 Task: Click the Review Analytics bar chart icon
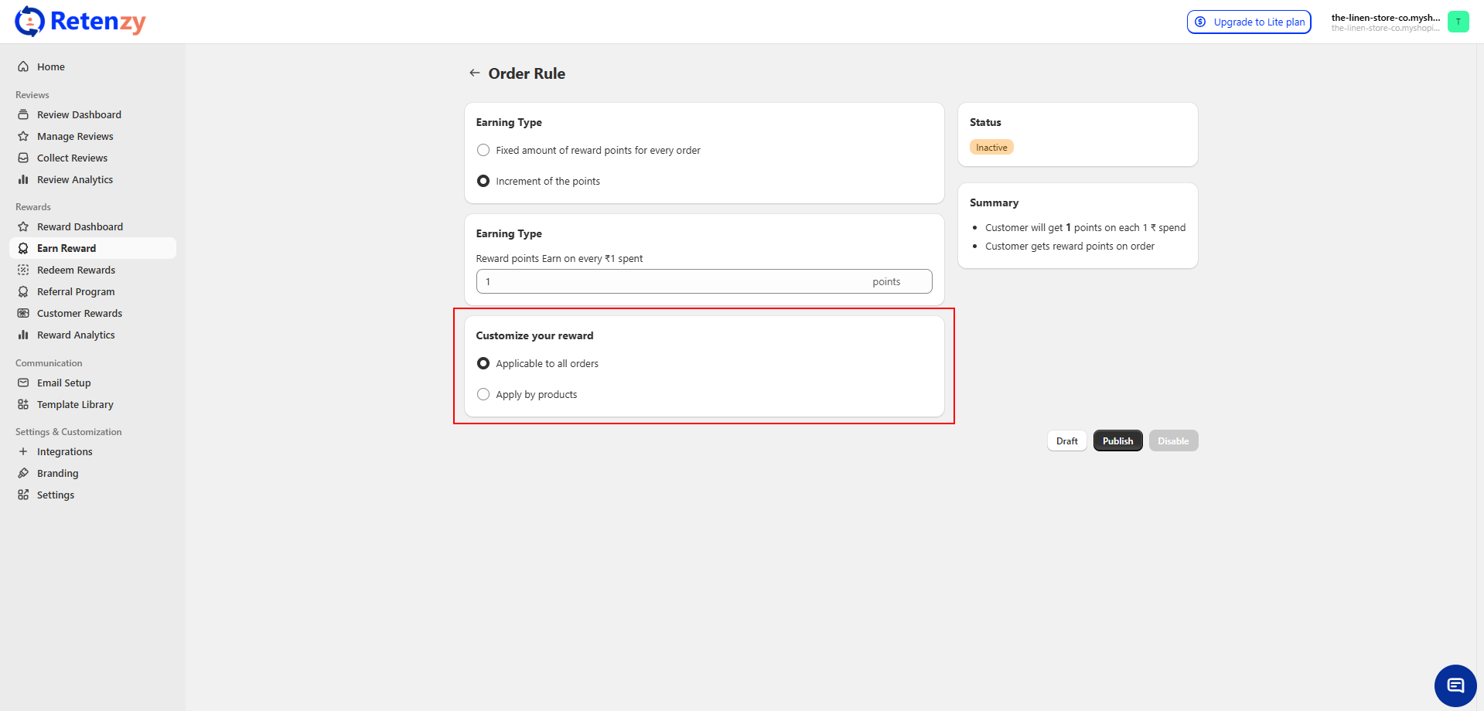point(23,180)
